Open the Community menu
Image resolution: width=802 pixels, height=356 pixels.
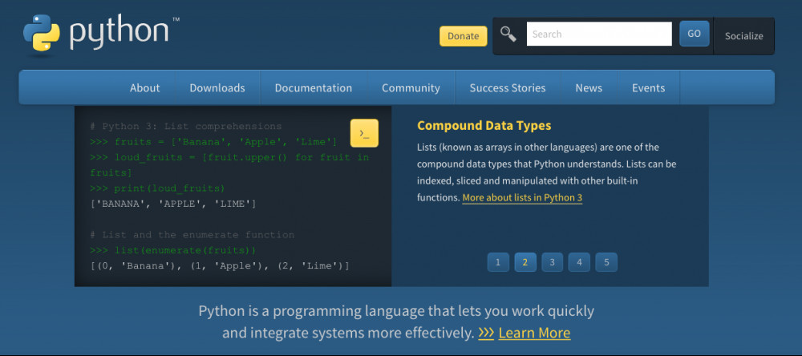(x=411, y=88)
